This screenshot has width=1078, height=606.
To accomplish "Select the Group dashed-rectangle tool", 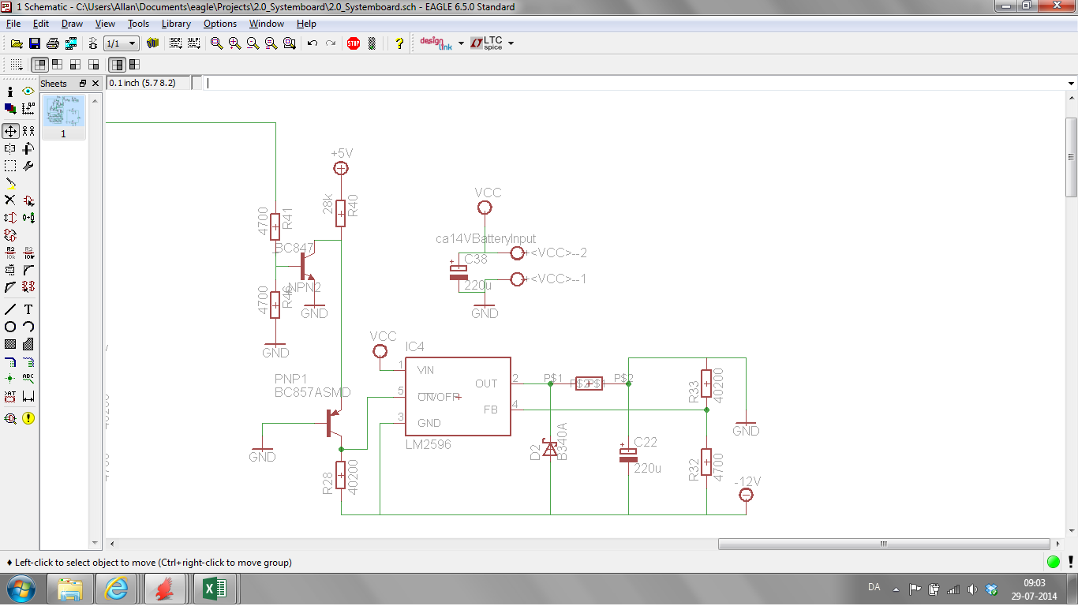I will click(10, 166).
